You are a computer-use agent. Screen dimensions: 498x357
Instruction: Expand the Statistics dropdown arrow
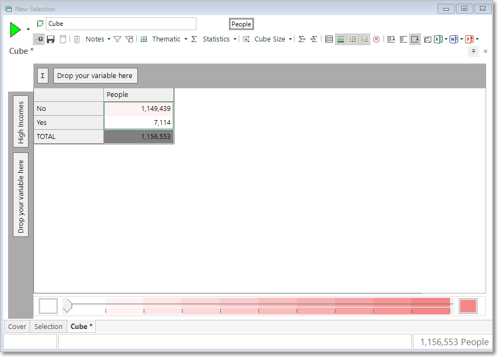(235, 39)
